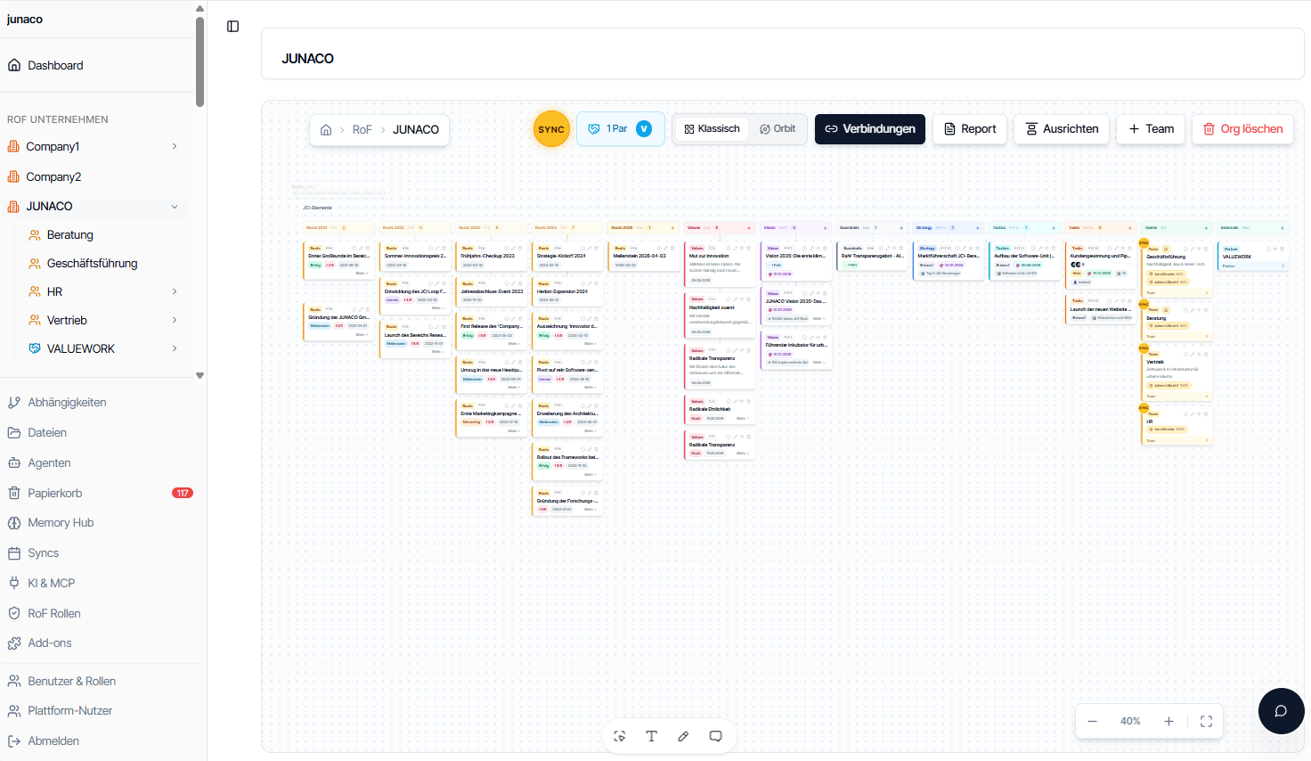Select the comment tool icon

pos(715,736)
